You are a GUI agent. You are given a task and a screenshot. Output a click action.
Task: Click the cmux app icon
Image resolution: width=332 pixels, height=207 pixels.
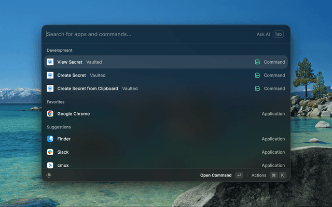pyautogui.click(x=50, y=165)
